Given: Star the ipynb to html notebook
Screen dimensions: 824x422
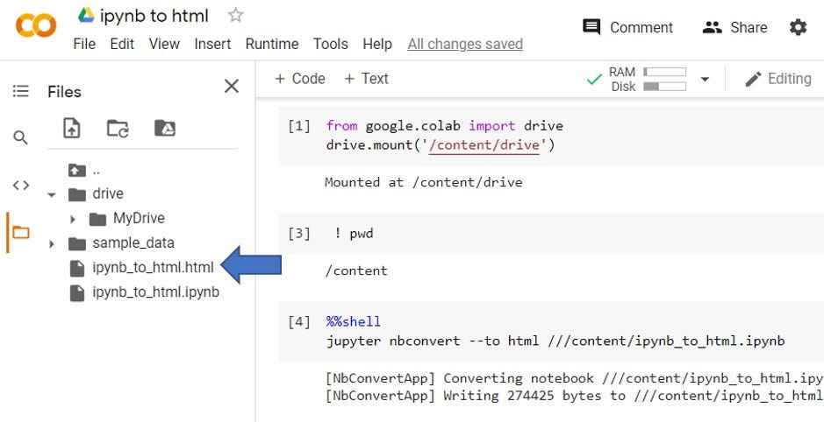Looking at the screenshot, I should (x=235, y=15).
